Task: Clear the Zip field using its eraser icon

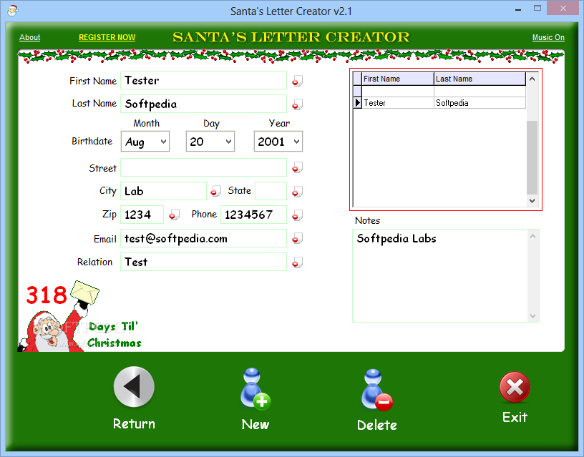Action: tap(174, 215)
